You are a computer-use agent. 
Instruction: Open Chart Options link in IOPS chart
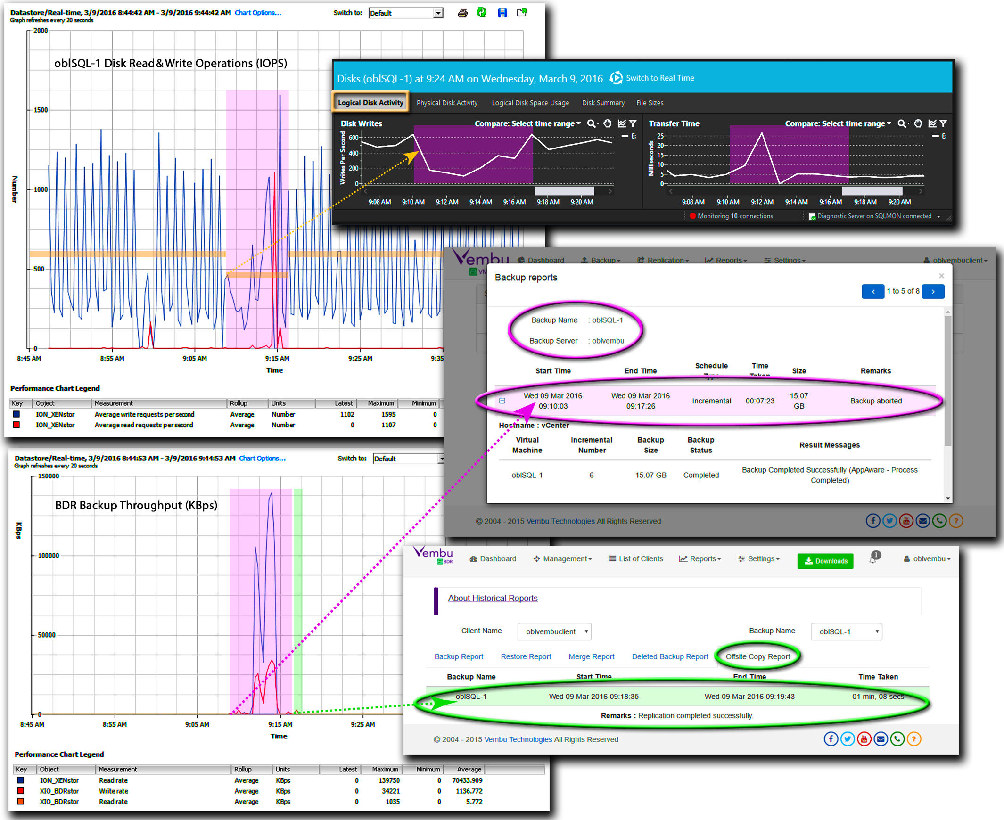click(258, 13)
